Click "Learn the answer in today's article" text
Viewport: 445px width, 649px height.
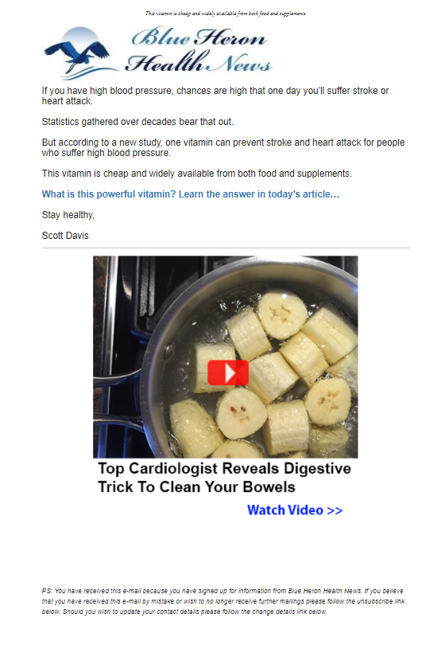click(x=259, y=194)
